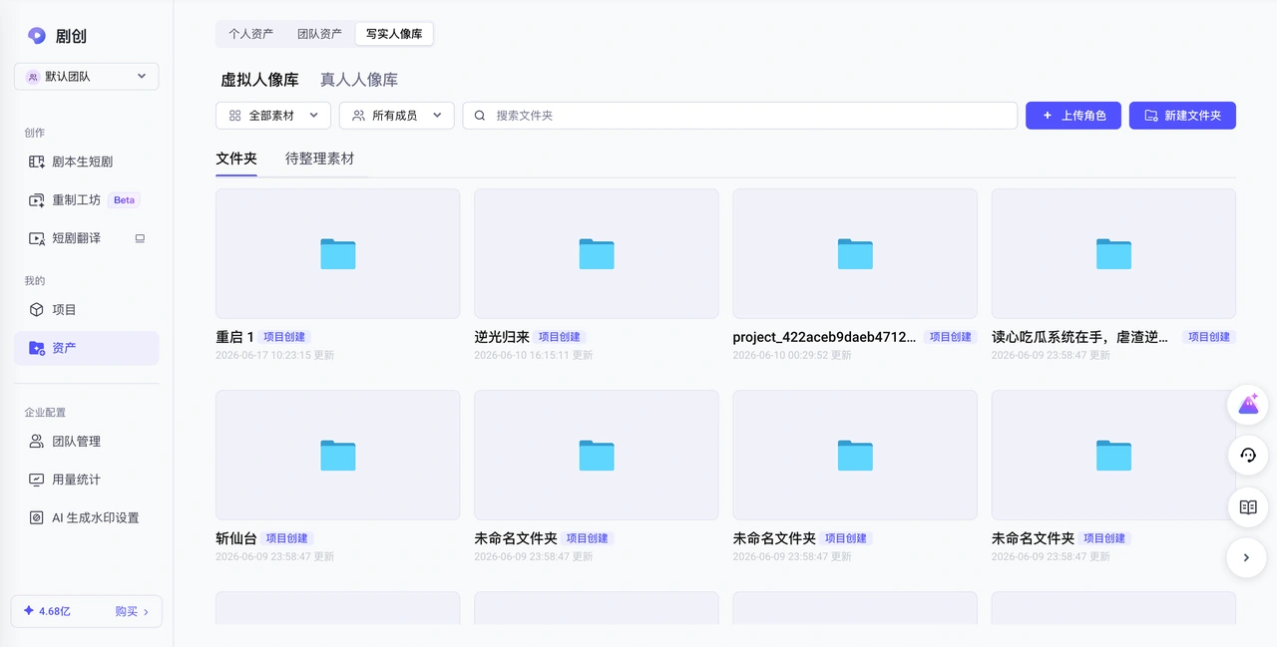
Task: Collapse the floating toolbar with the chevron
Action: 1247,557
